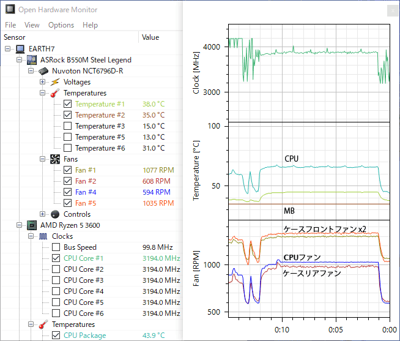
Task: Click the thermometer icon beside Nuvoton Temperatures
Action: click(x=55, y=93)
